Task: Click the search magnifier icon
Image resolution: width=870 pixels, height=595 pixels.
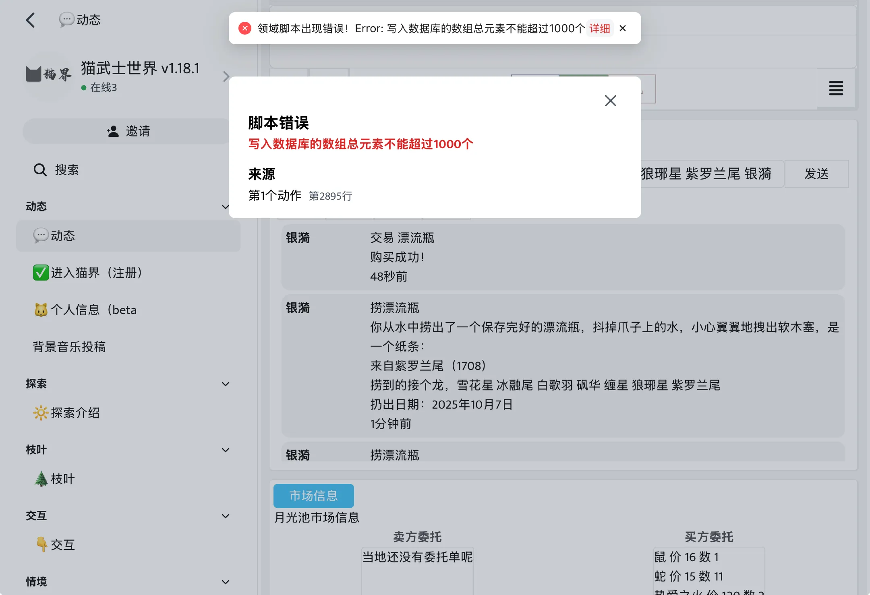Action: click(x=40, y=170)
